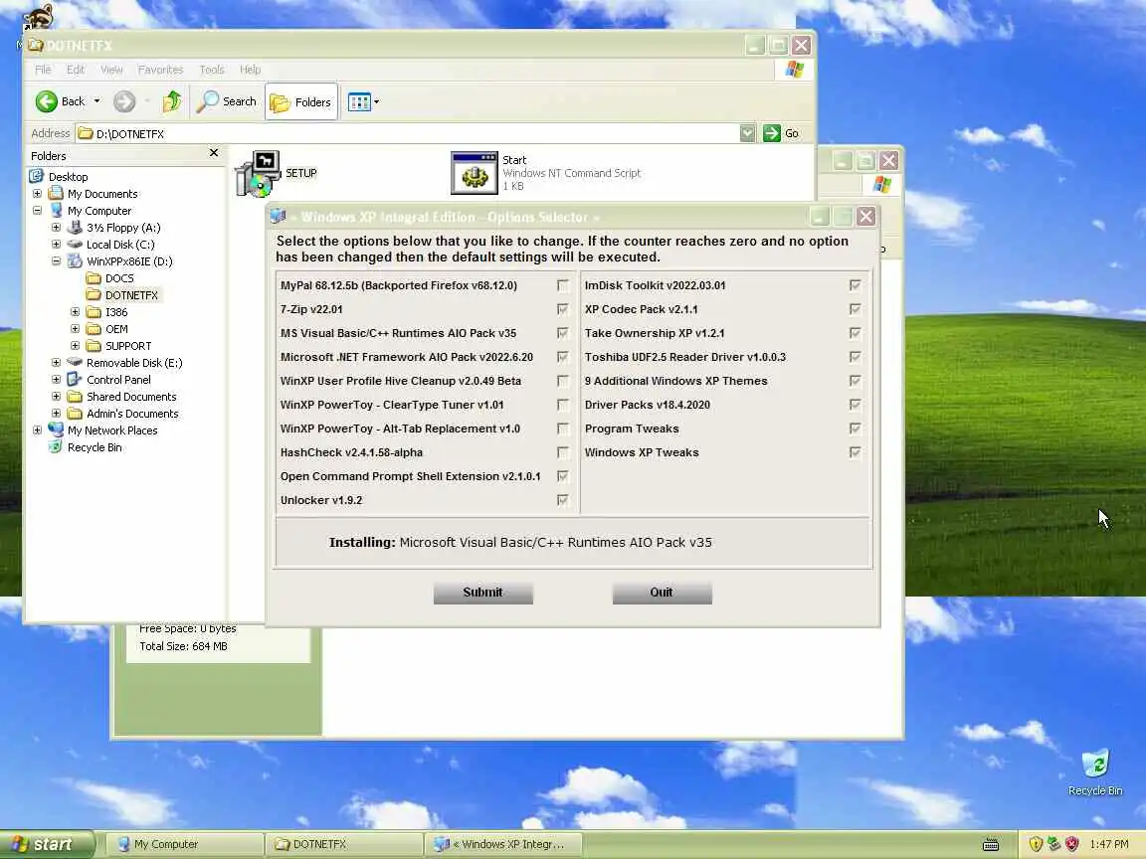Viewport: 1146px width, 859px height.
Task: Open the Tools menu
Action: tap(211, 70)
